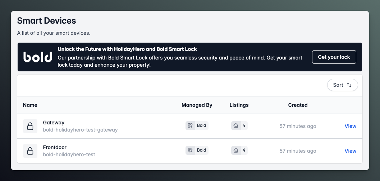Select the Gateway device name
This screenshot has height=181, width=380.
54,123
